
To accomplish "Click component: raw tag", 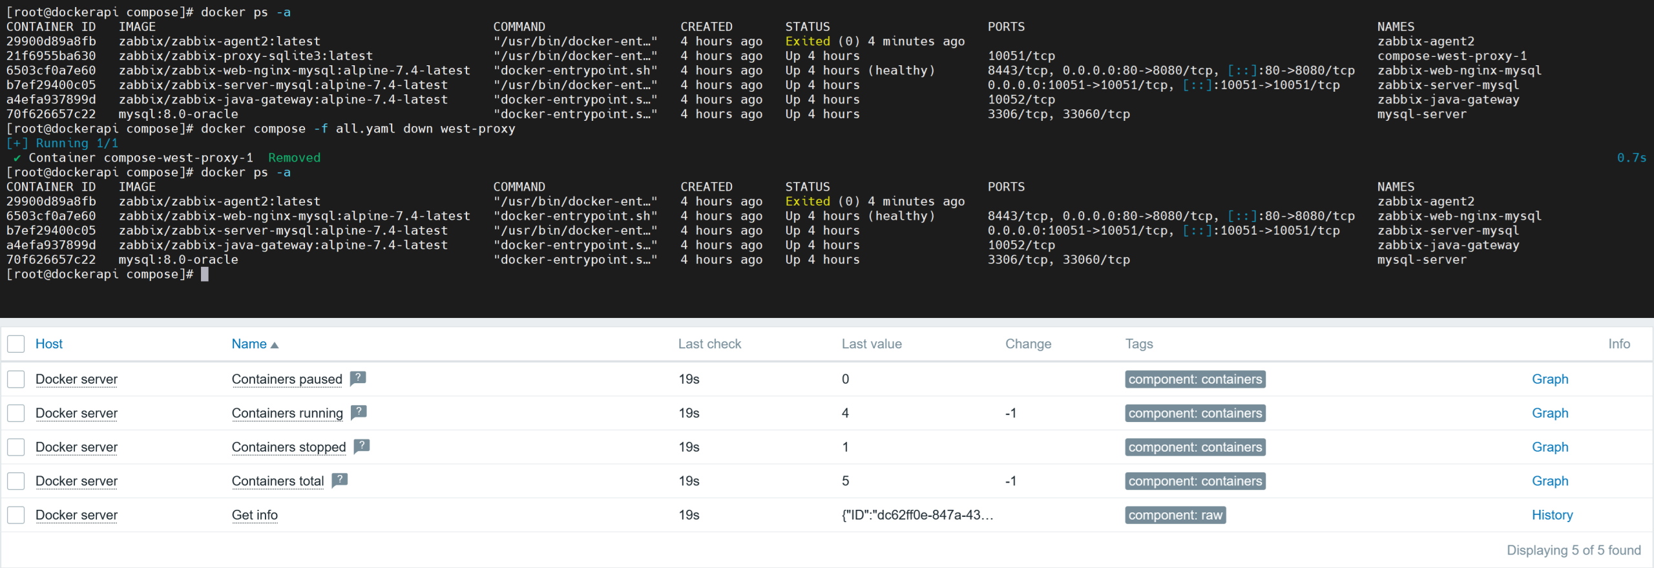I will coord(1175,515).
